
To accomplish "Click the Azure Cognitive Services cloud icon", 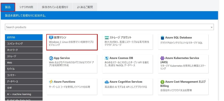I will click(107, 82).
